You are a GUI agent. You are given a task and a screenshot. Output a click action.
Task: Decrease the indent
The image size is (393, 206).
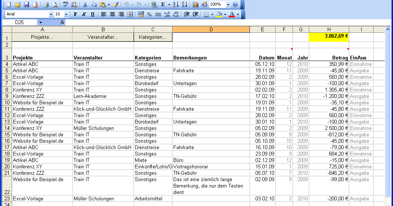click(x=186, y=14)
